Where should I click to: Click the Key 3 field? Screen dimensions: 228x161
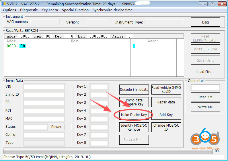[99, 103]
